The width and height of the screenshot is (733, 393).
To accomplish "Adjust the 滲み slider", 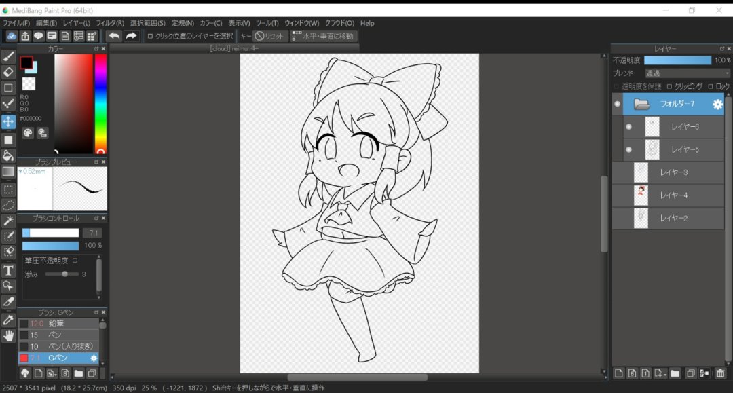I will (62, 274).
